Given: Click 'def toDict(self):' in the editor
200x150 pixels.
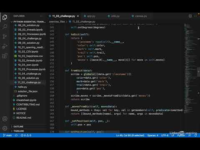Looking at the screenshot, I should tap(77, 35).
